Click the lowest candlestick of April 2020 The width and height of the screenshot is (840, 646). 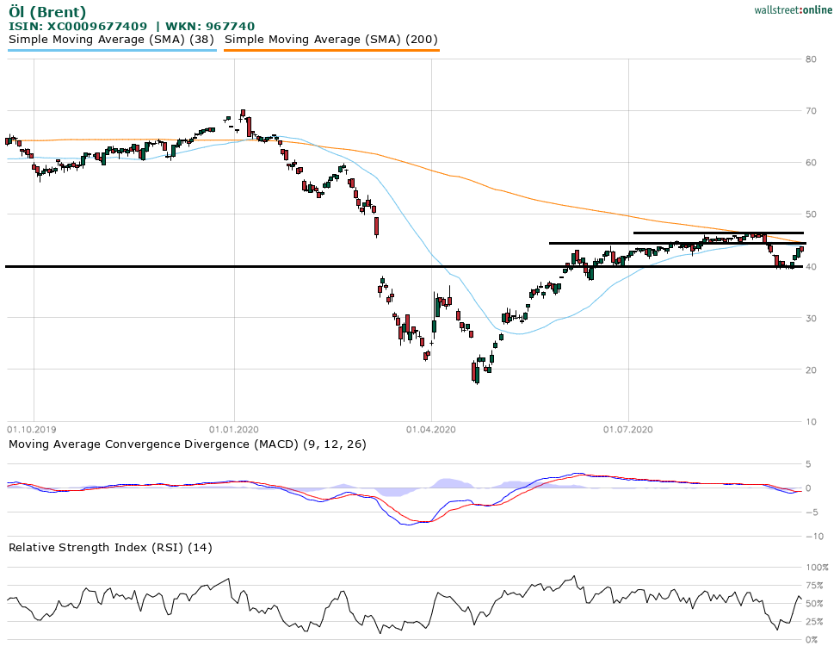[475, 372]
